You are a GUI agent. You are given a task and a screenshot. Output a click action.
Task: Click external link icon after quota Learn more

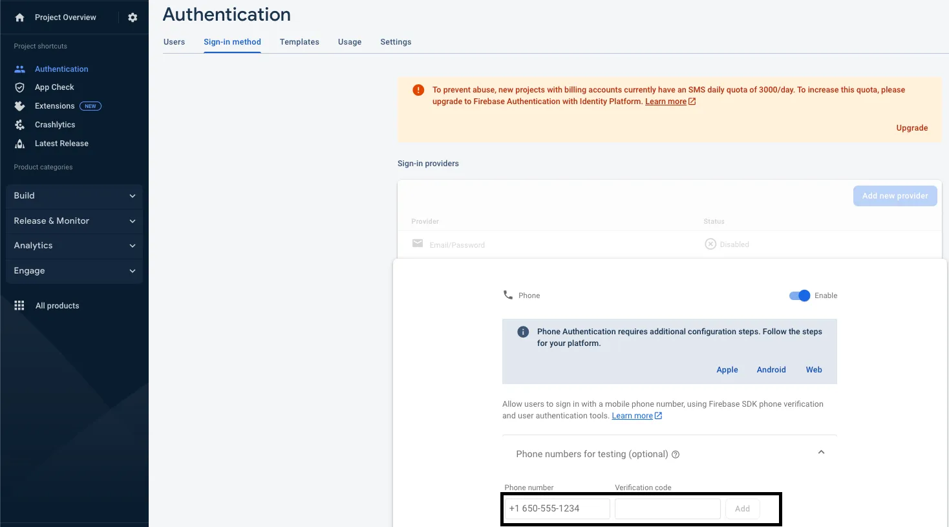[692, 102]
